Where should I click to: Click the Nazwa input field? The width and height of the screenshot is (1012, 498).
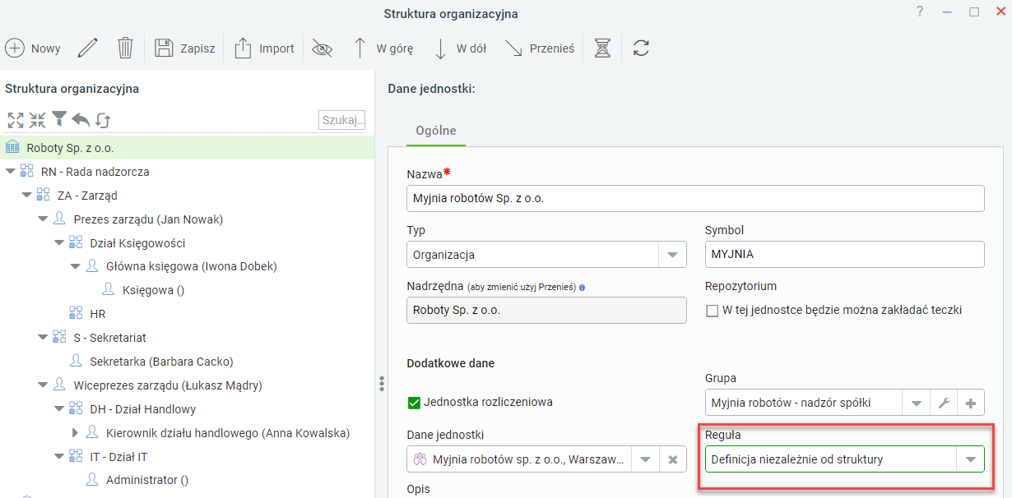point(695,198)
